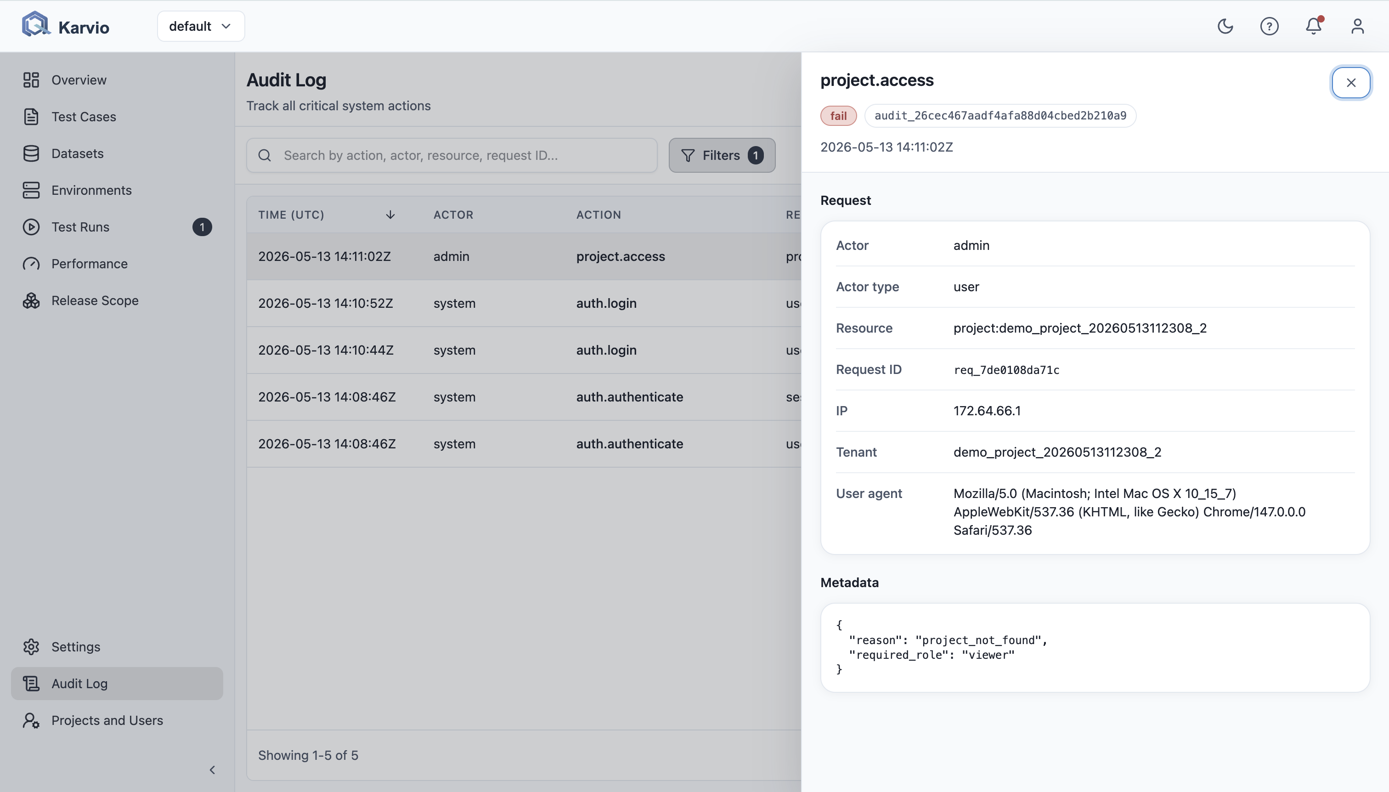Click the Datasets database icon

(31, 153)
